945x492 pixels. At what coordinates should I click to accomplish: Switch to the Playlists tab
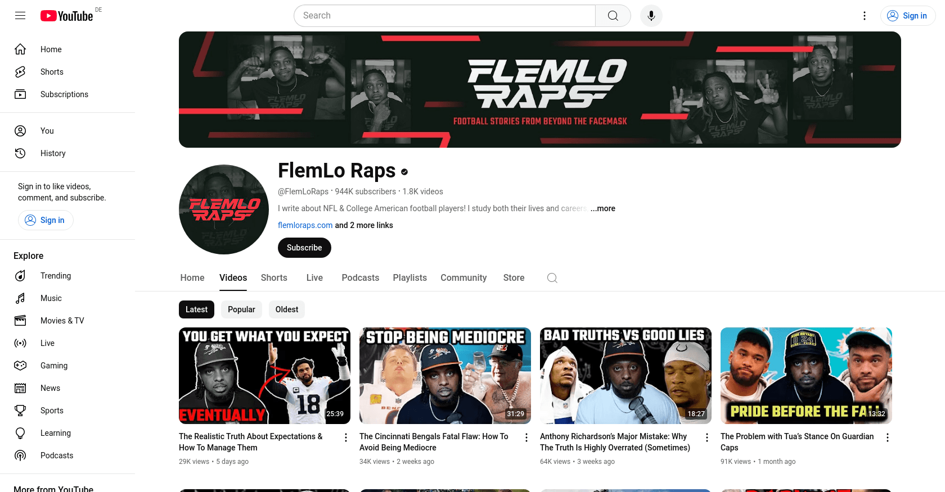coord(409,278)
